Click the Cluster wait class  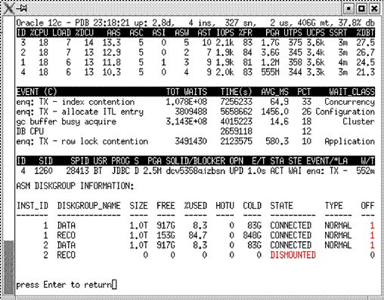point(358,121)
